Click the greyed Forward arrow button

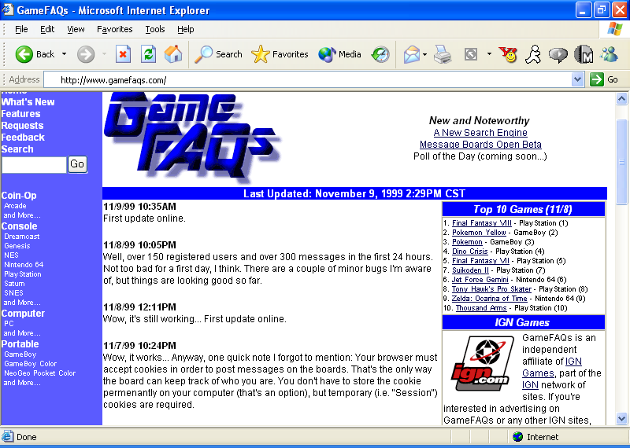pyautogui.click(x=86, y=54)
